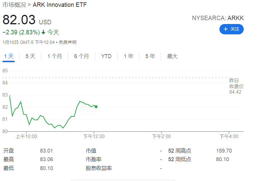
Task: Click the 上午10:00 time axis label
Action: pyautogui.click(x=26, y=136)
